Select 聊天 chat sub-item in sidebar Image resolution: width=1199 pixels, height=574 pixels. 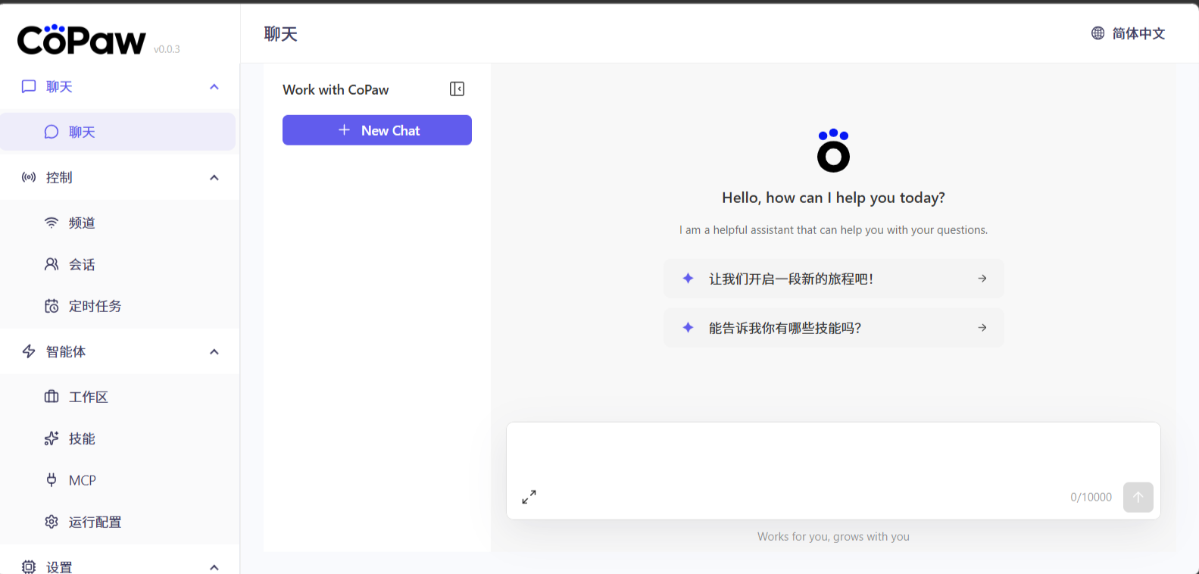point(82,132)
